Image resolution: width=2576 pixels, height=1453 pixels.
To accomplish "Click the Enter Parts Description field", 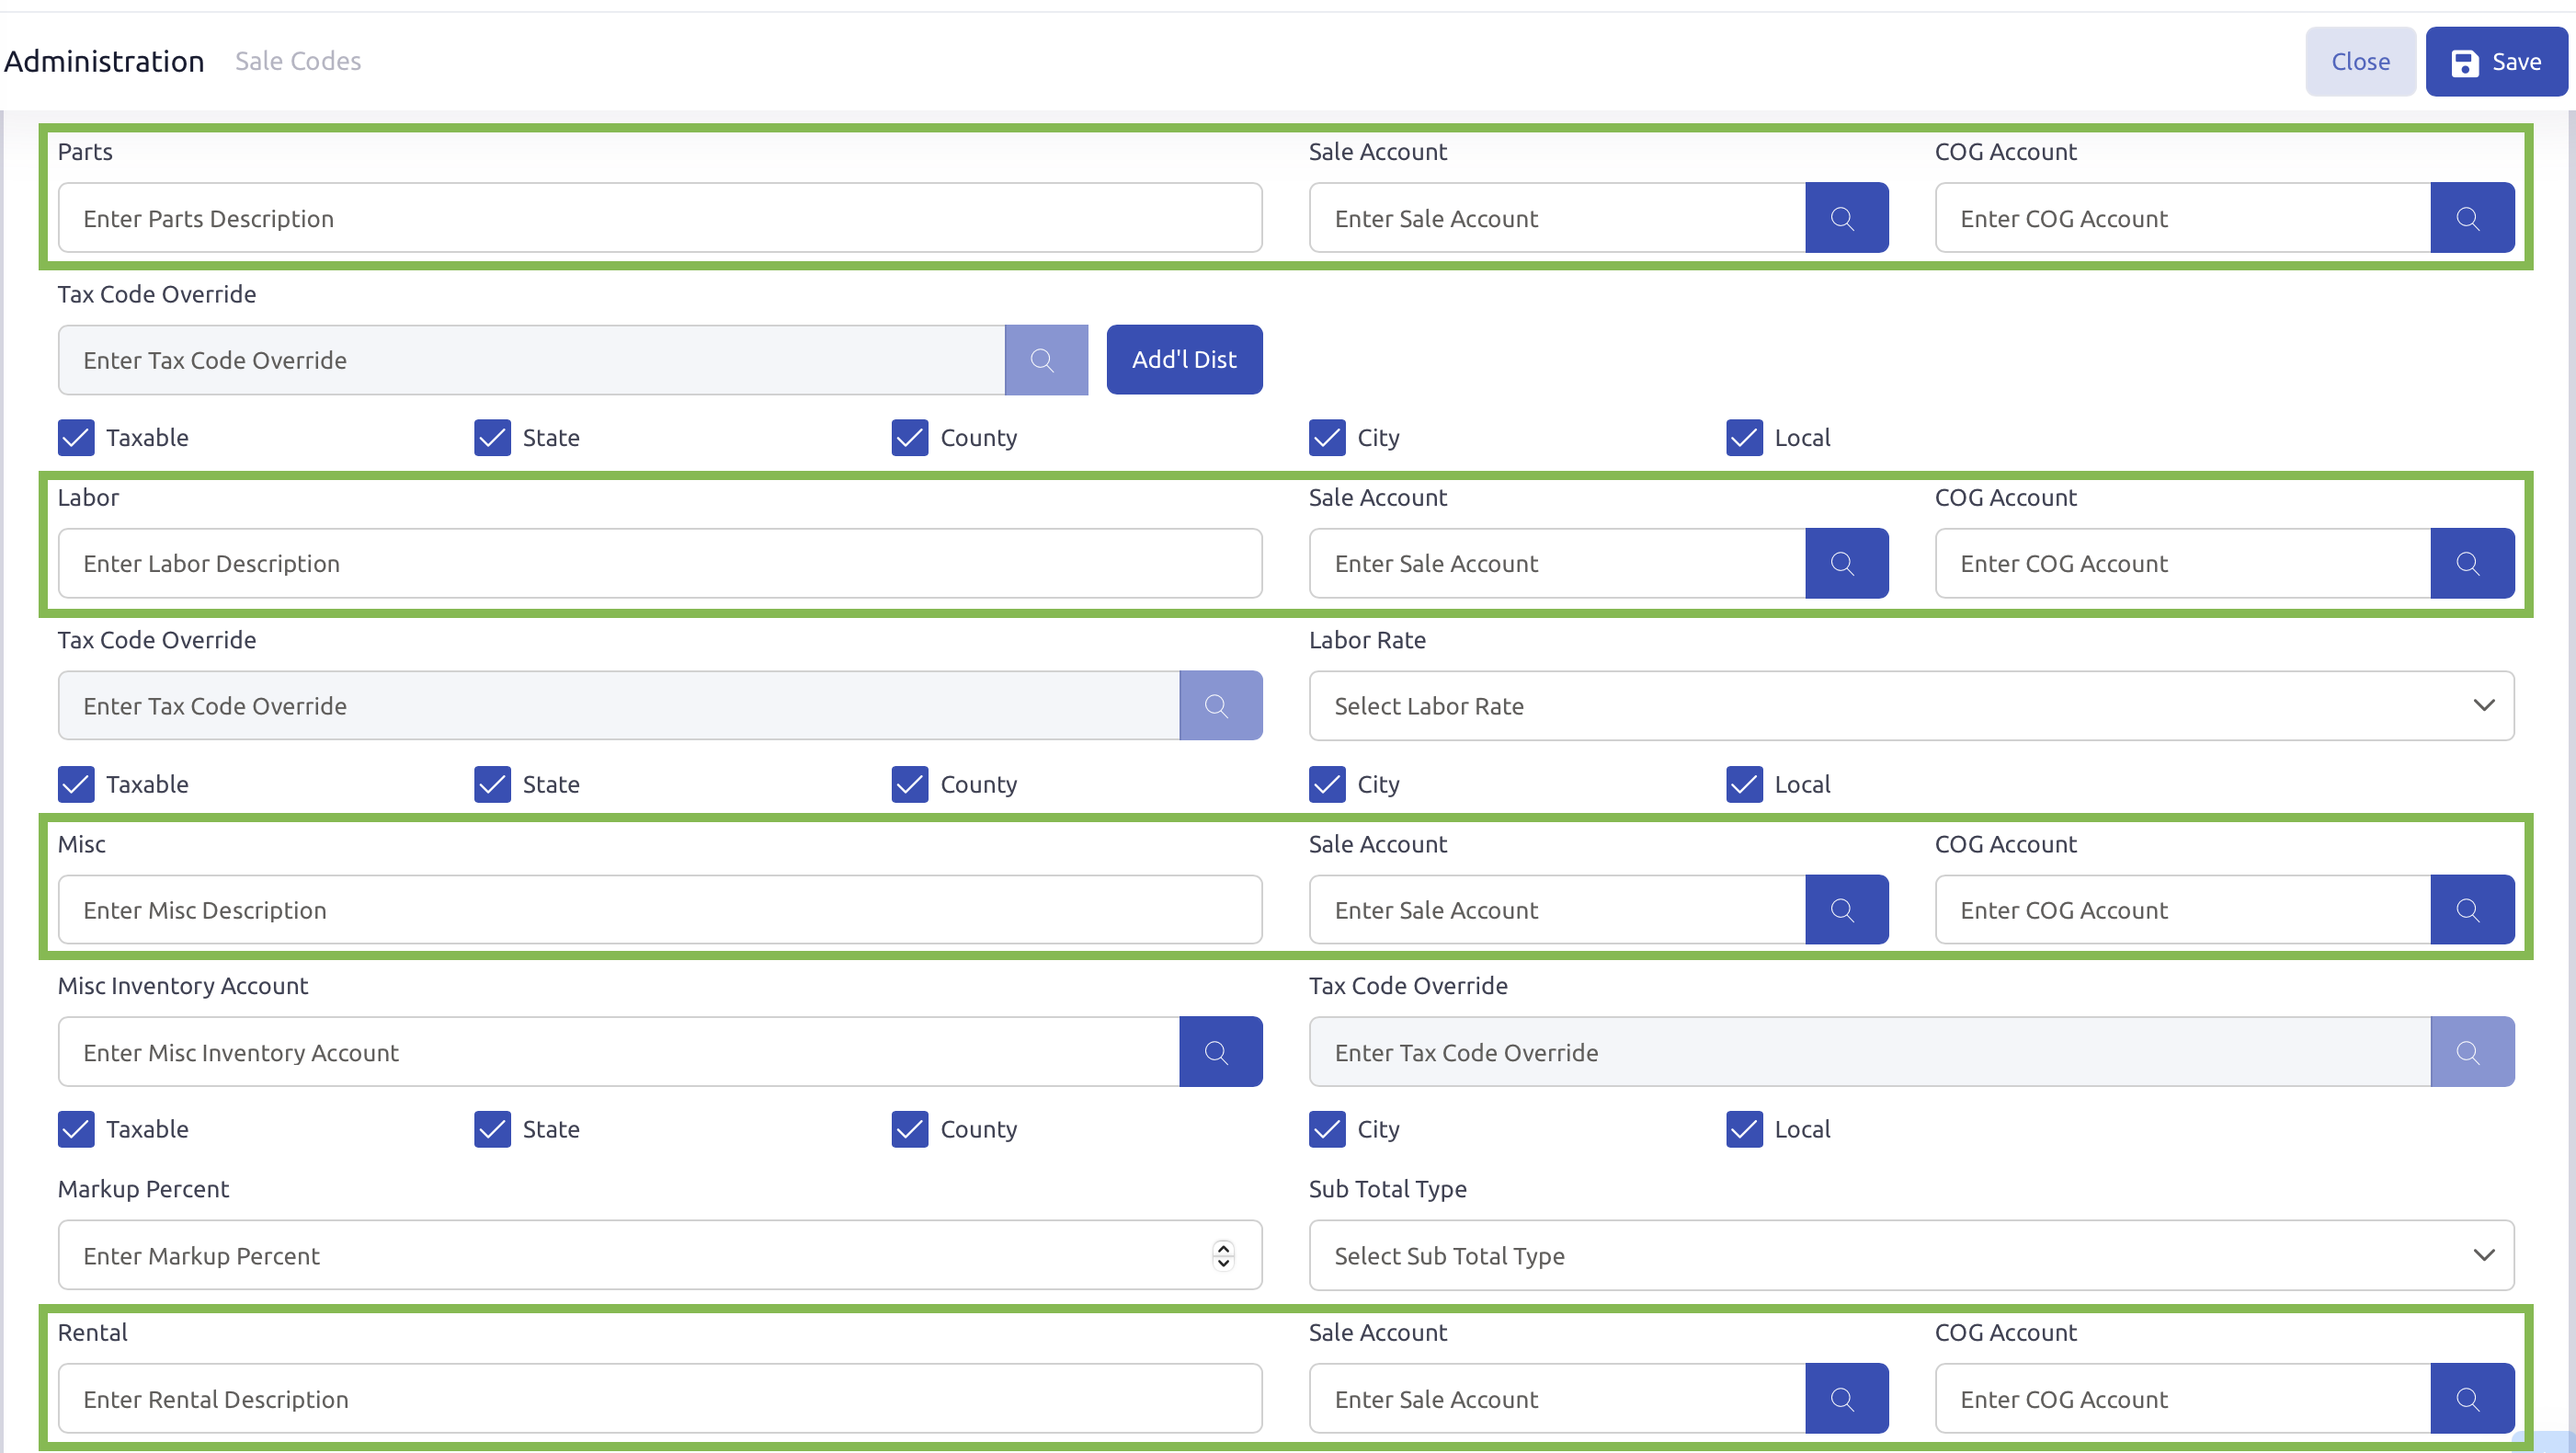I will [659, 218].
